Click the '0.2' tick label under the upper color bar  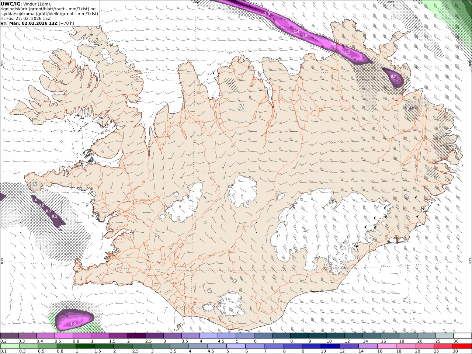coord(3,341)
